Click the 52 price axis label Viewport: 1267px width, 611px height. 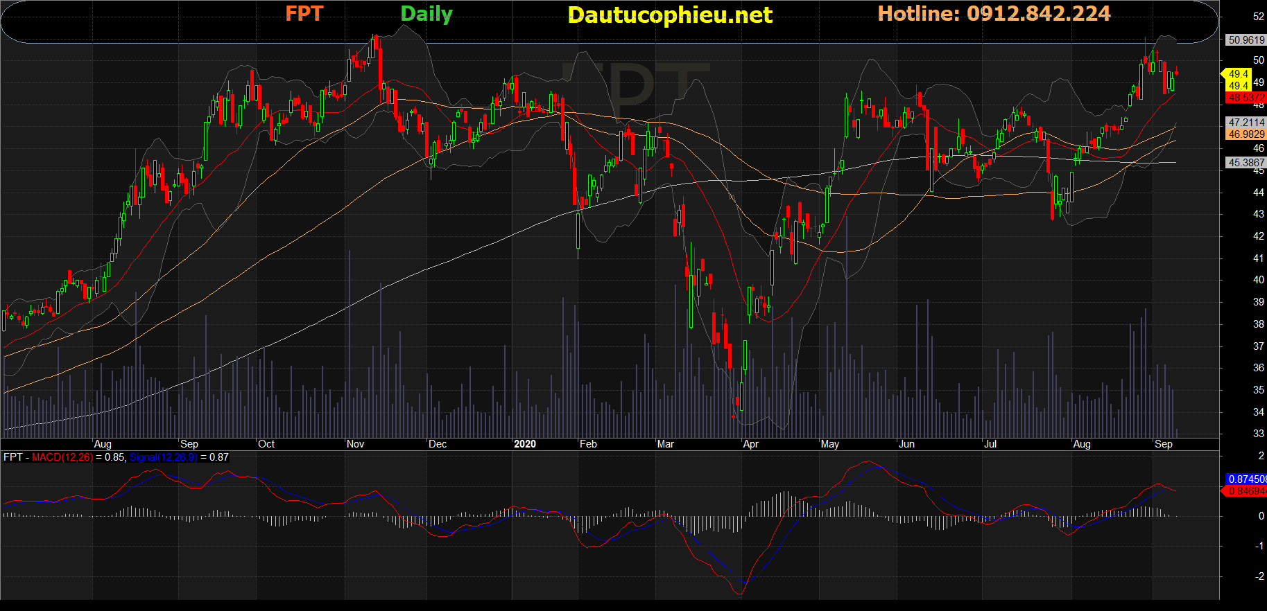(1259, 17)
